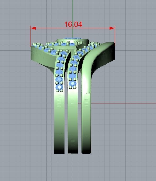Click the green vertical axis line above the ring
This screenshot has height=181, width=156.
coord(73,19)
